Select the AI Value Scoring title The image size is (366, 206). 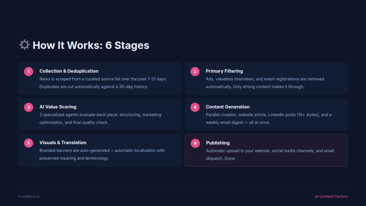(x=58, y=107)
